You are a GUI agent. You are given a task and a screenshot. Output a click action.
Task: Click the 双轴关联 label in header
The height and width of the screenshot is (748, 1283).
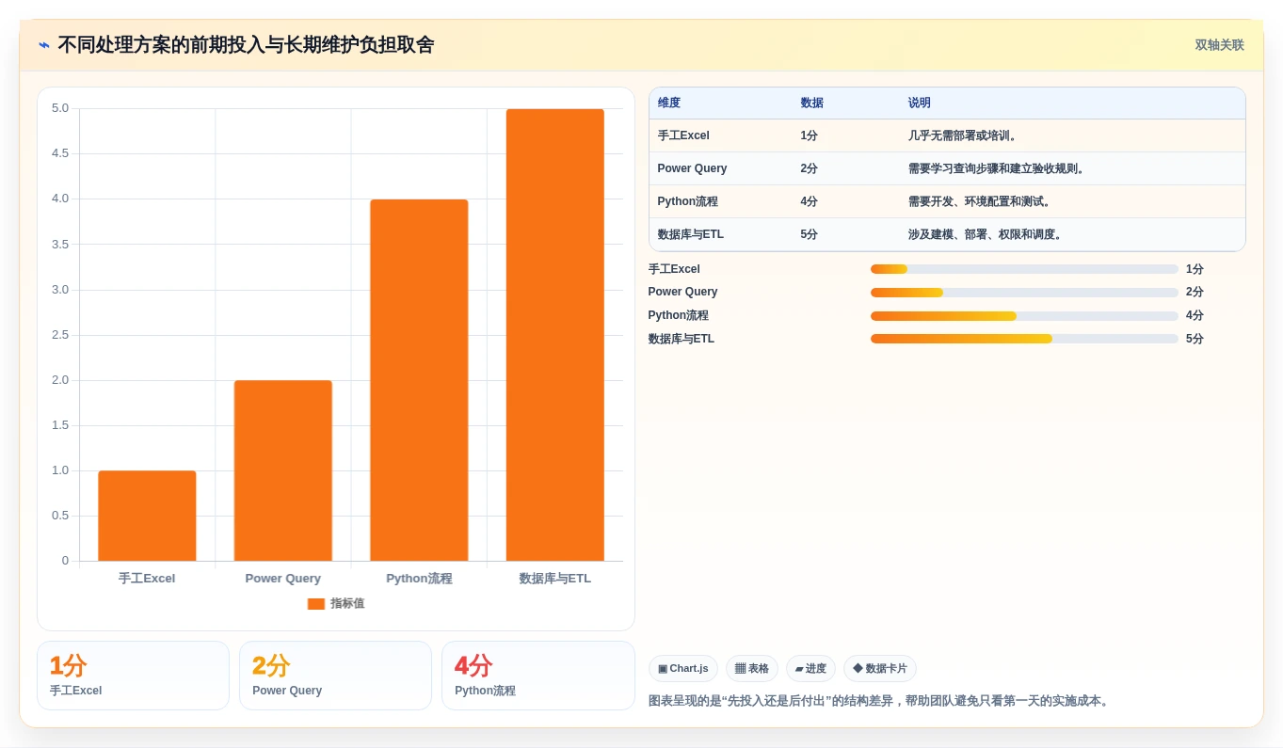1219,45
